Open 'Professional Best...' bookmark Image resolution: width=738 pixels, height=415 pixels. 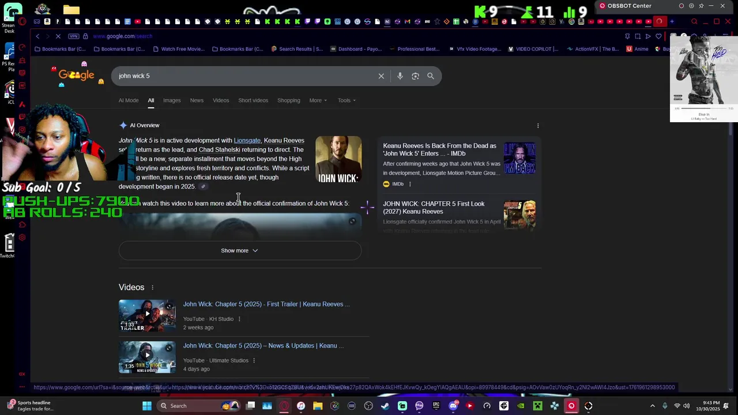[x=415, y=49]
